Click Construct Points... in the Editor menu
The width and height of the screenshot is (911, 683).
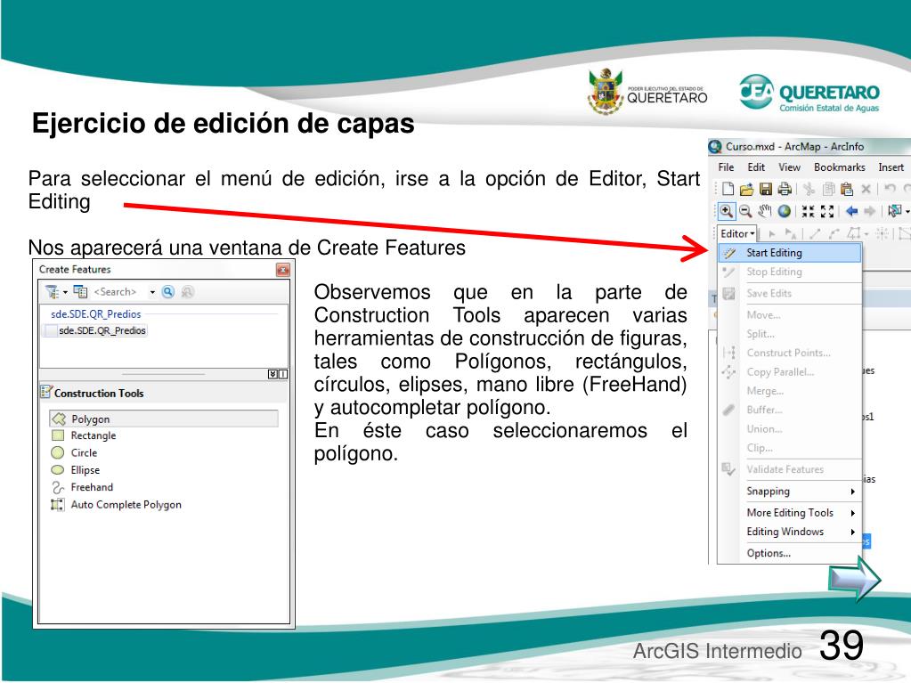click(x=790, y=353)
